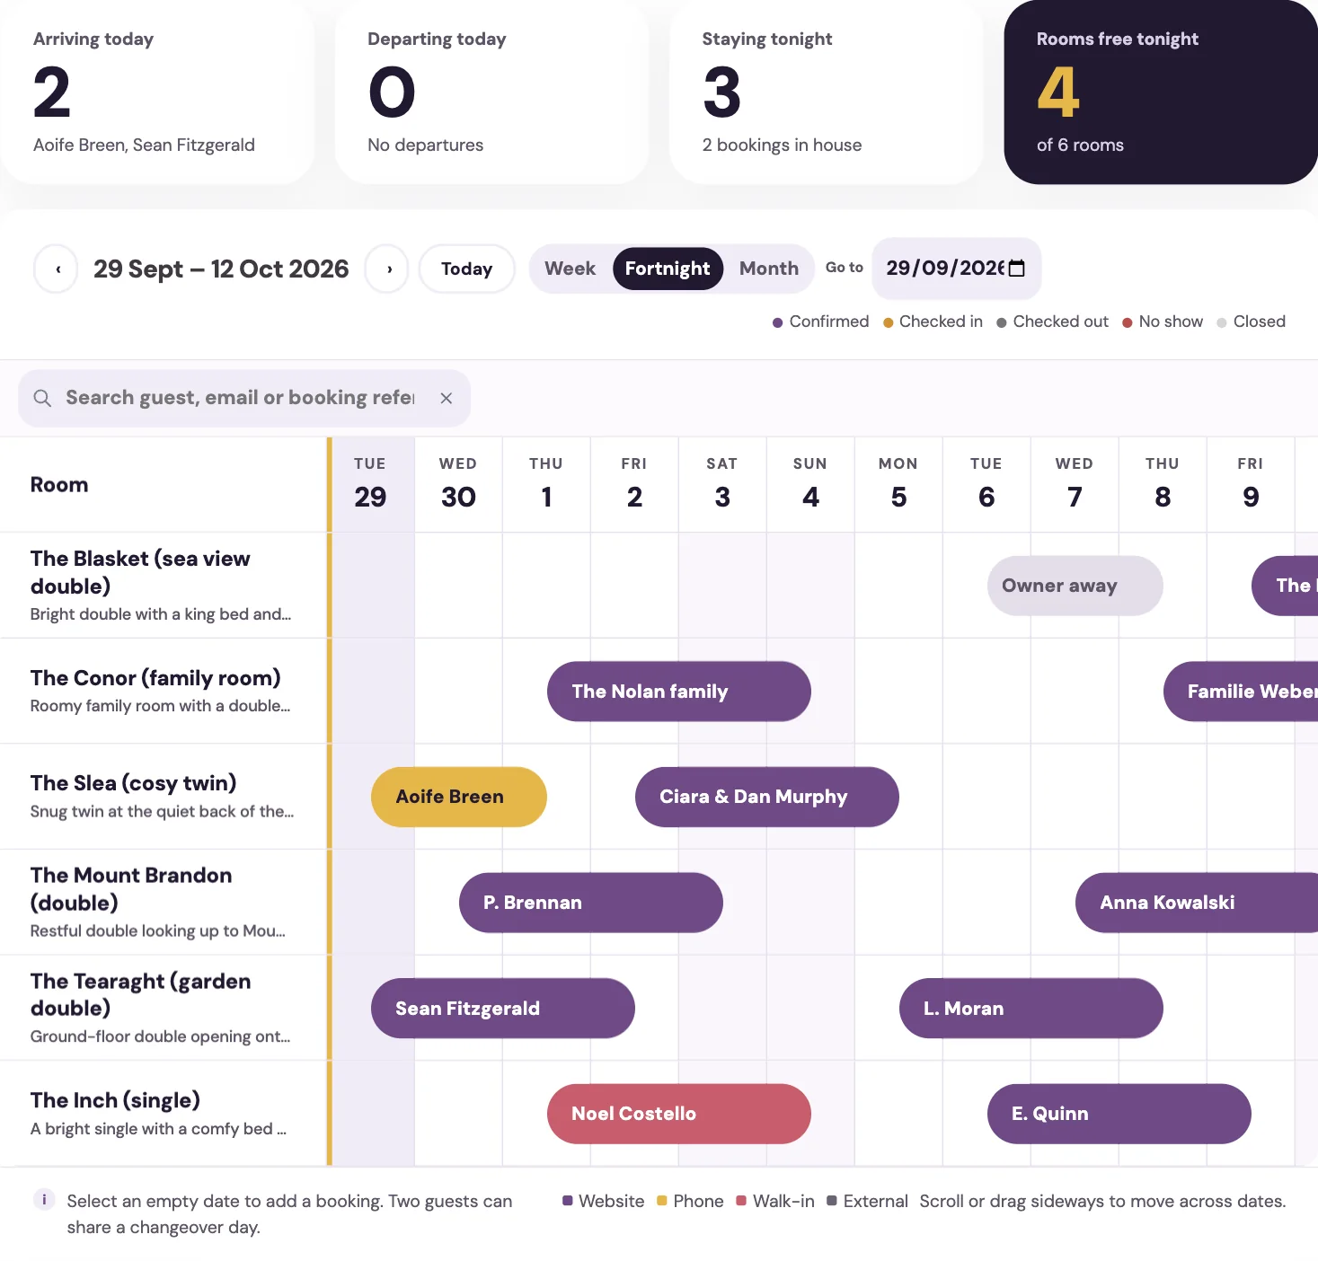
Task: Click the Departing today card
Action: click(x=492, y=93)
